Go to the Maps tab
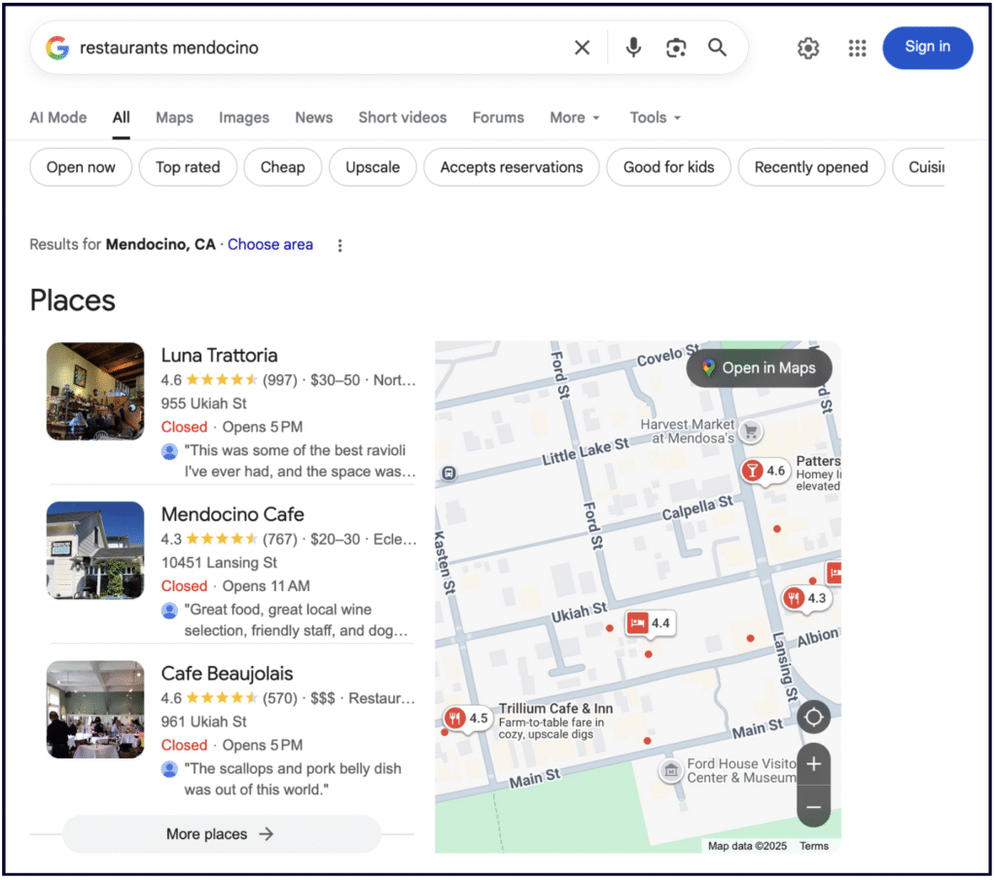996x880 pixels. (x=174, y=118)
